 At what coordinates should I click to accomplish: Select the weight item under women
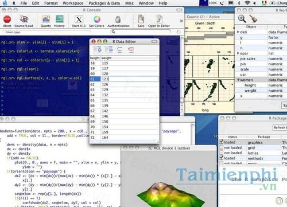click(x=250, y=91)
